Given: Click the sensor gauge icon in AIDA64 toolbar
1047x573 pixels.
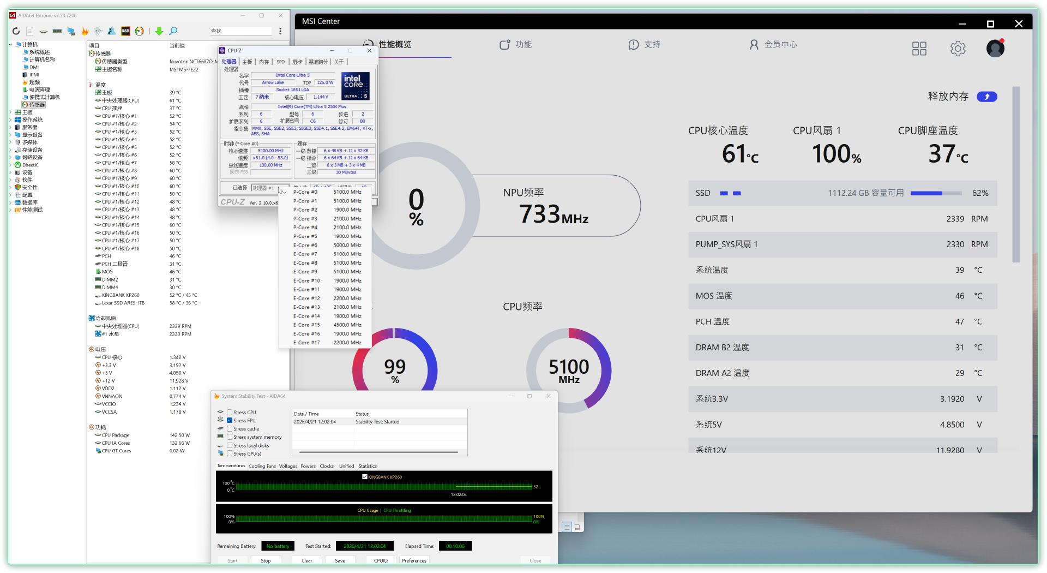Looking at the screenshot, I should pyautogui.click(x=140, y=31).
